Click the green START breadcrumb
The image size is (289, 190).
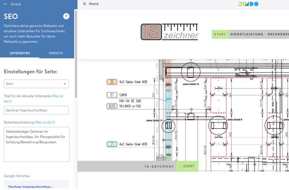pos(188,166)
